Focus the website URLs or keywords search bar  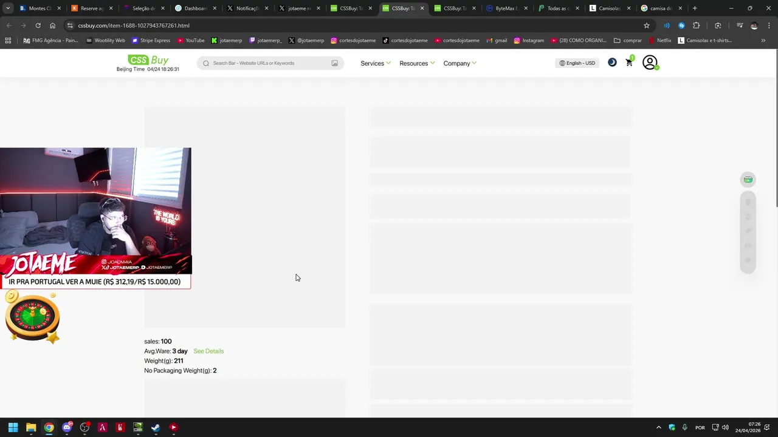270,63
